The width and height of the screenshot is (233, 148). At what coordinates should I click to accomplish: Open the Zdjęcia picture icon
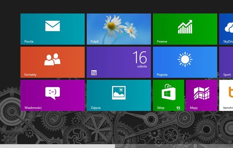(x=119, y=93)
